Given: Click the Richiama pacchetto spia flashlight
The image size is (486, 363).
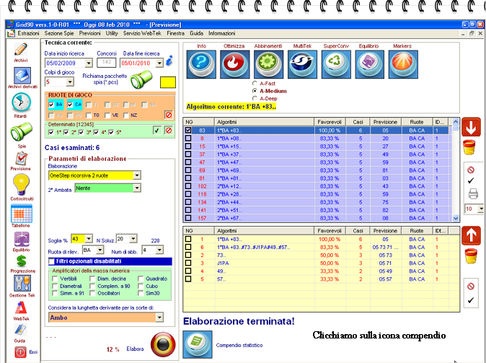Looking at the screenshot, I should [141, 79].
